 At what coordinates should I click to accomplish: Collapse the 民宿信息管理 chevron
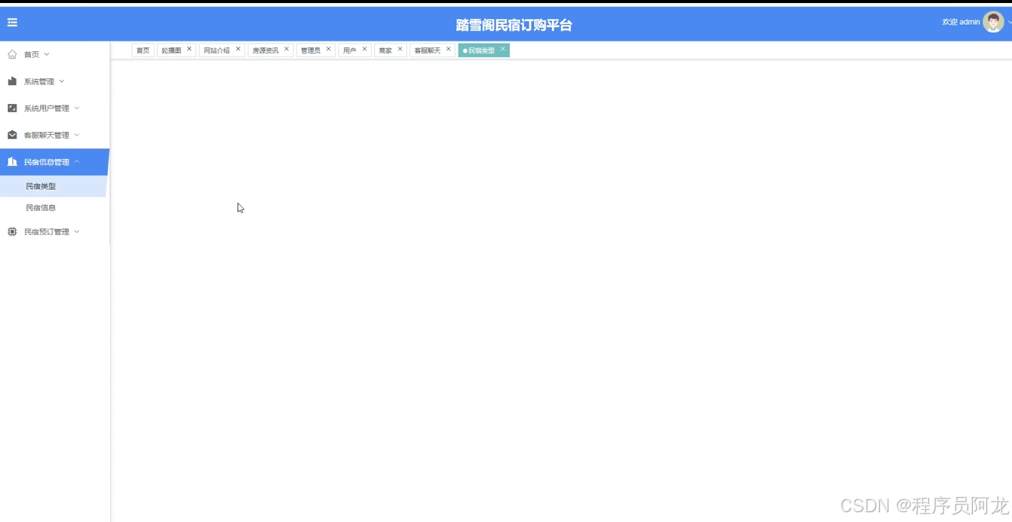(77, 162)
